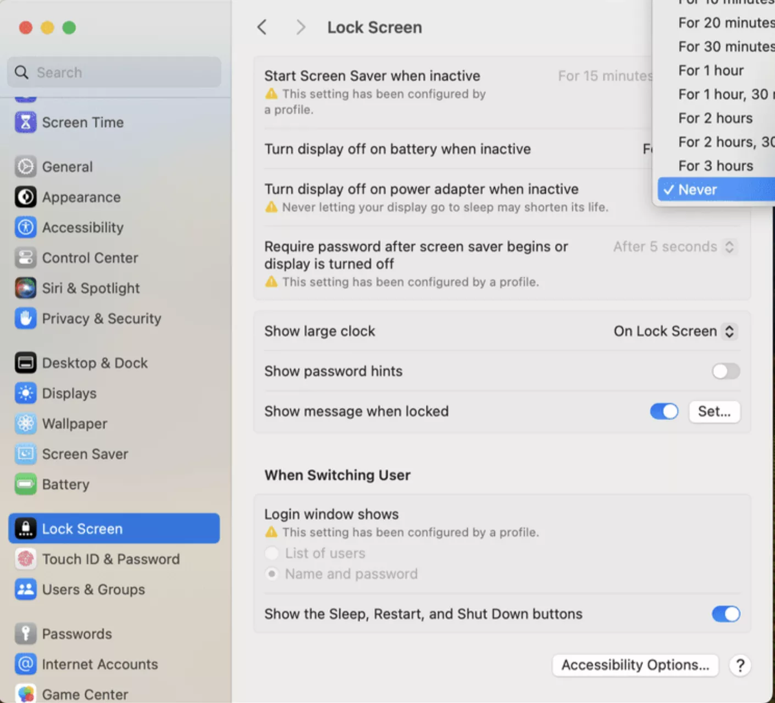Click the Appearance icon in sidebar
This screenshot has height=703, width=775.
click(x=25, y=197)
